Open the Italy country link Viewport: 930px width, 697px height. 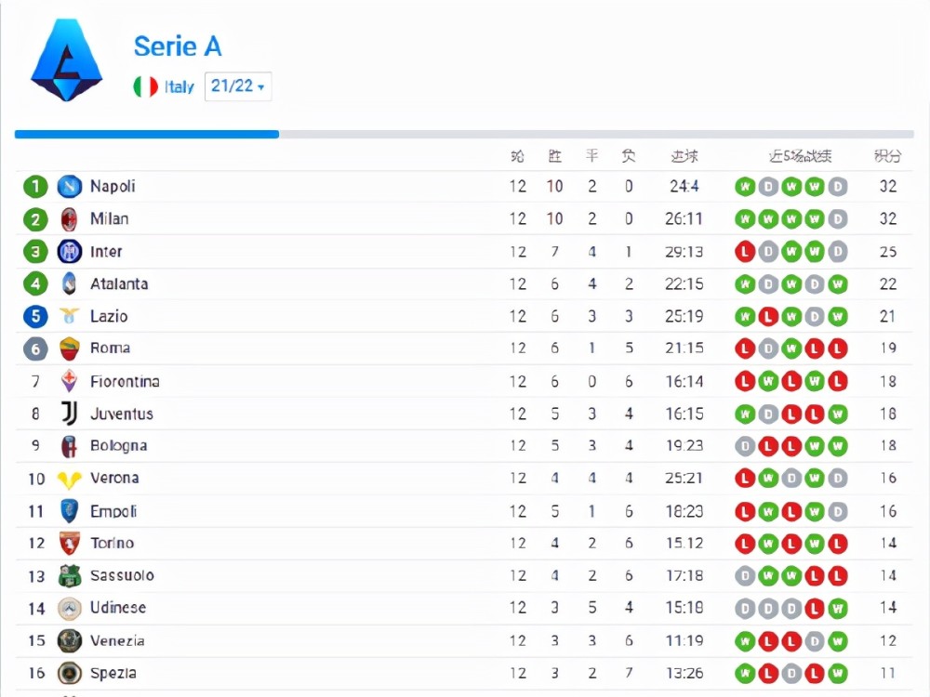click(x=179, y=87)
